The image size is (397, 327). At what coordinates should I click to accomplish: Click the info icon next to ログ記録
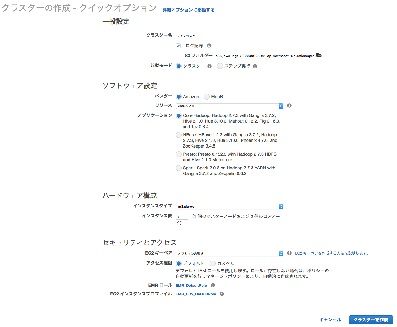[x=209, y=46]
